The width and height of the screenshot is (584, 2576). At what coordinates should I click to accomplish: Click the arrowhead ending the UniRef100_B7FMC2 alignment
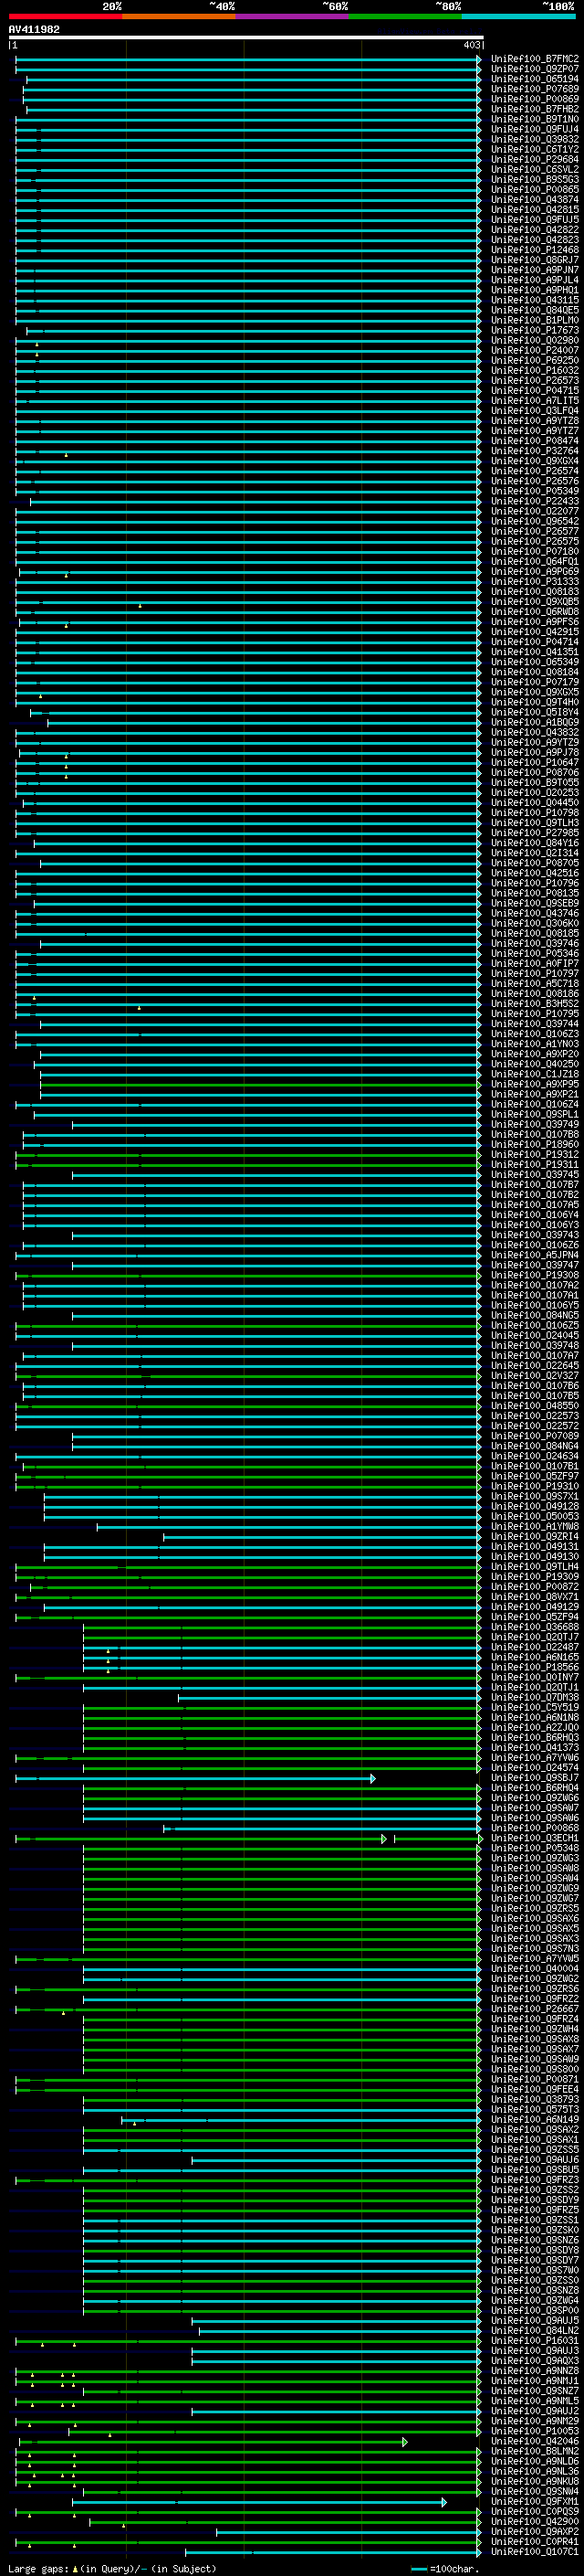(479, 59)
